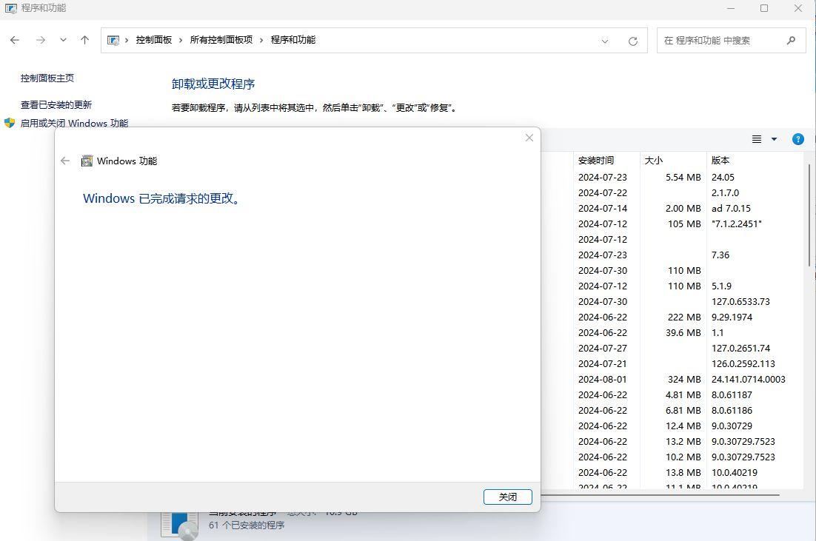The height and width of the screenshot is (541, 816).
Task: Expand the chevron after 所有控制面板项 breadcrumb
Action: [x=261, y=40]
